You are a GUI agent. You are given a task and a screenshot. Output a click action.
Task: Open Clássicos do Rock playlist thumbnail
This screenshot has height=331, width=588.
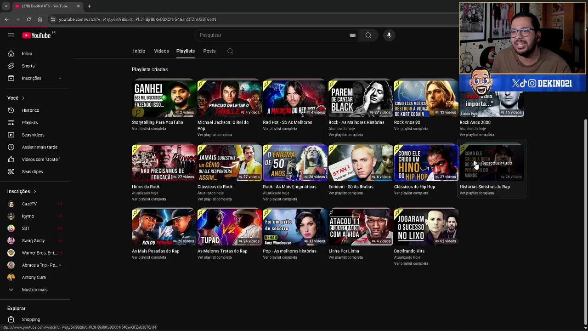(x=230, y=163)
